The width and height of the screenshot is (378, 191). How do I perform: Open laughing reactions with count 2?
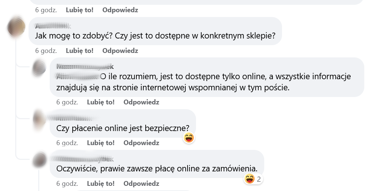point(253,179)
